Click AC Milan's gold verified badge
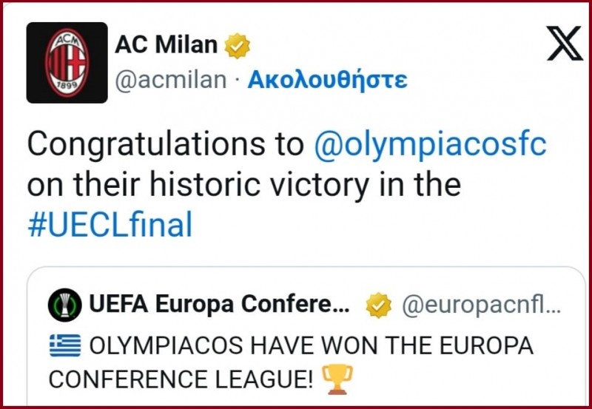The width and height of the screenshot is (592, 409). pyautogui.click(x=237, y=46)
